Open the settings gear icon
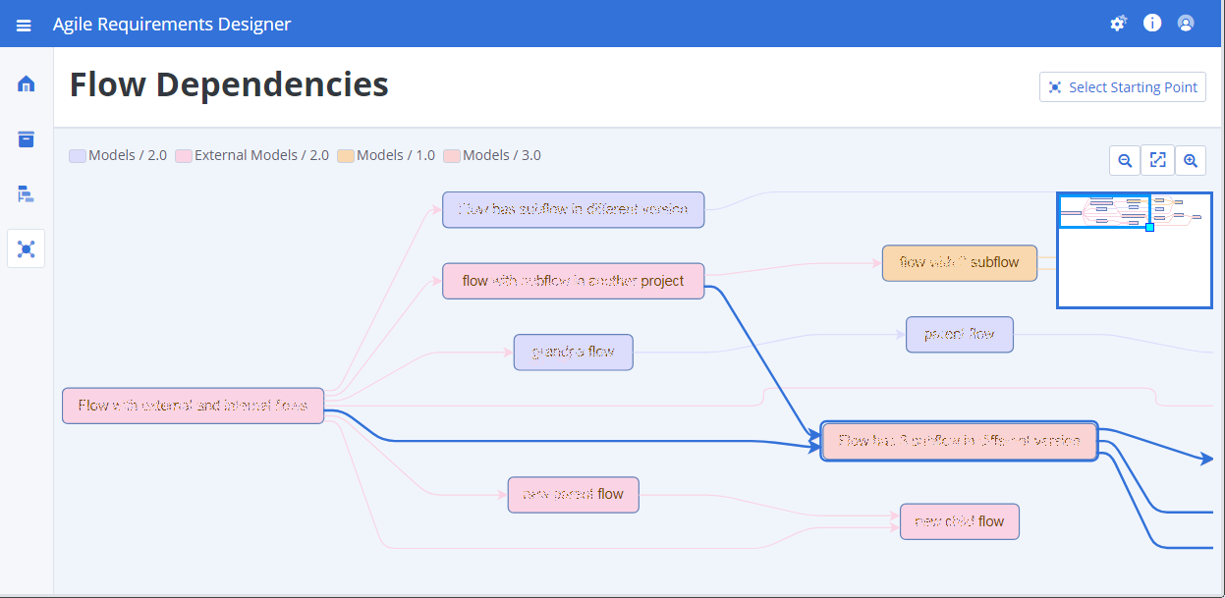The height and width of the screenshot is (598, 1225). [1118, 23]
